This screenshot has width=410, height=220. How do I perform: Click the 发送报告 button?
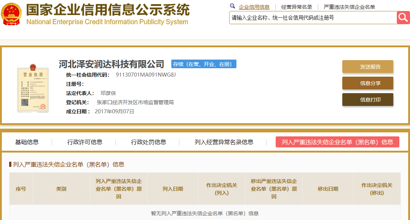tap(368, 66)
